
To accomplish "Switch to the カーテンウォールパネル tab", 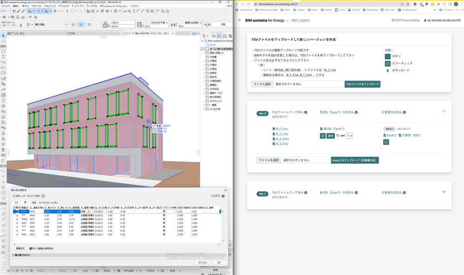I will [x=48, y=203].
